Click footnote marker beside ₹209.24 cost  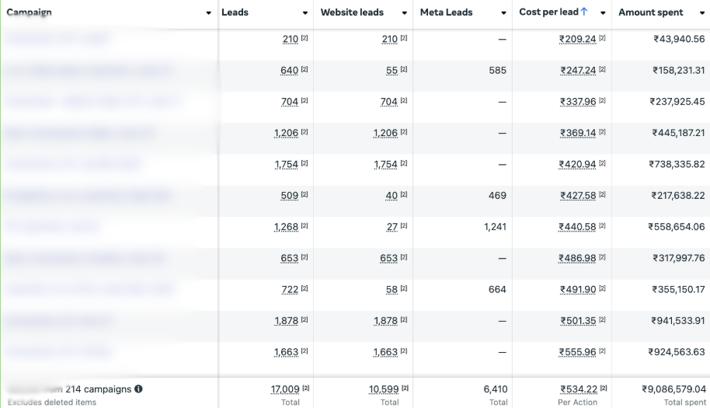point(602,38)
